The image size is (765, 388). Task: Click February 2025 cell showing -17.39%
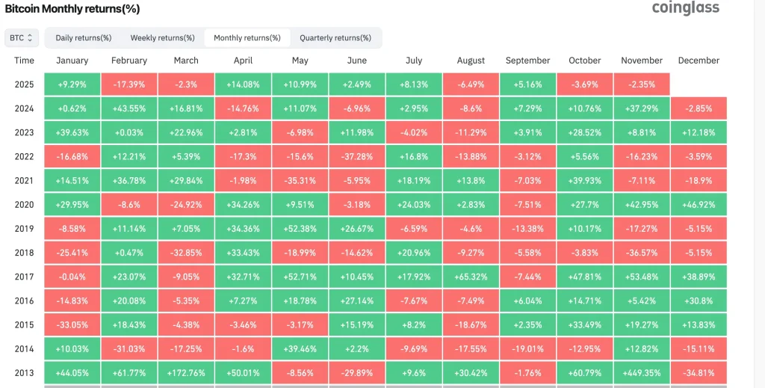pyautogui.click(x=129, y=84)
